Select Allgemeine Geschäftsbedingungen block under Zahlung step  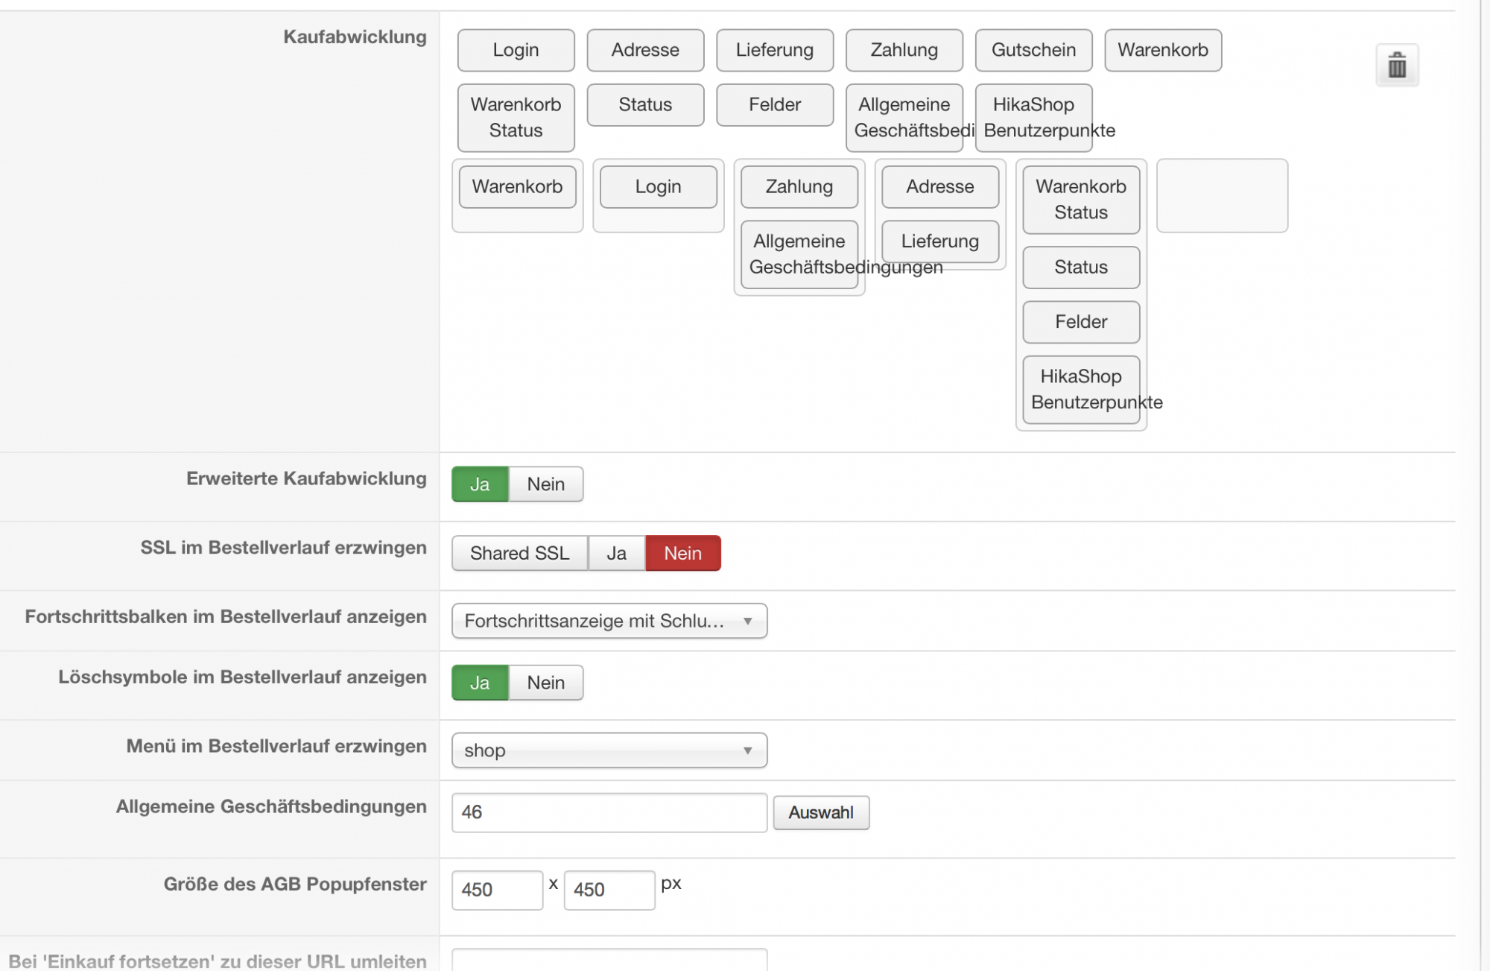799,254
